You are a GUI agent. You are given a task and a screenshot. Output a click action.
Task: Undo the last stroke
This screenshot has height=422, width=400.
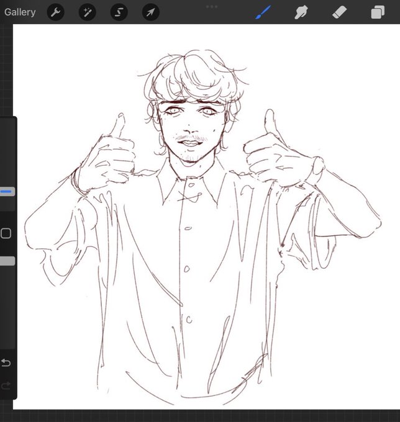(6, 363)
